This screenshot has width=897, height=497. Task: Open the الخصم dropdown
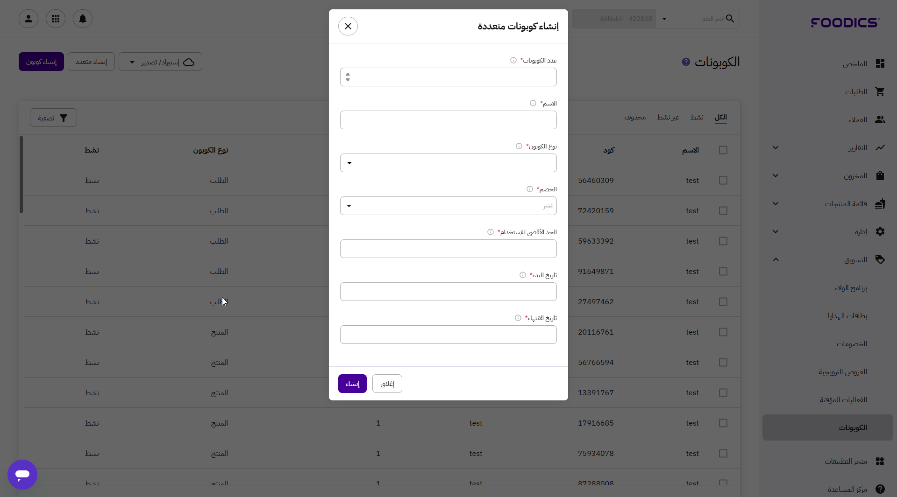pos(448,206)
